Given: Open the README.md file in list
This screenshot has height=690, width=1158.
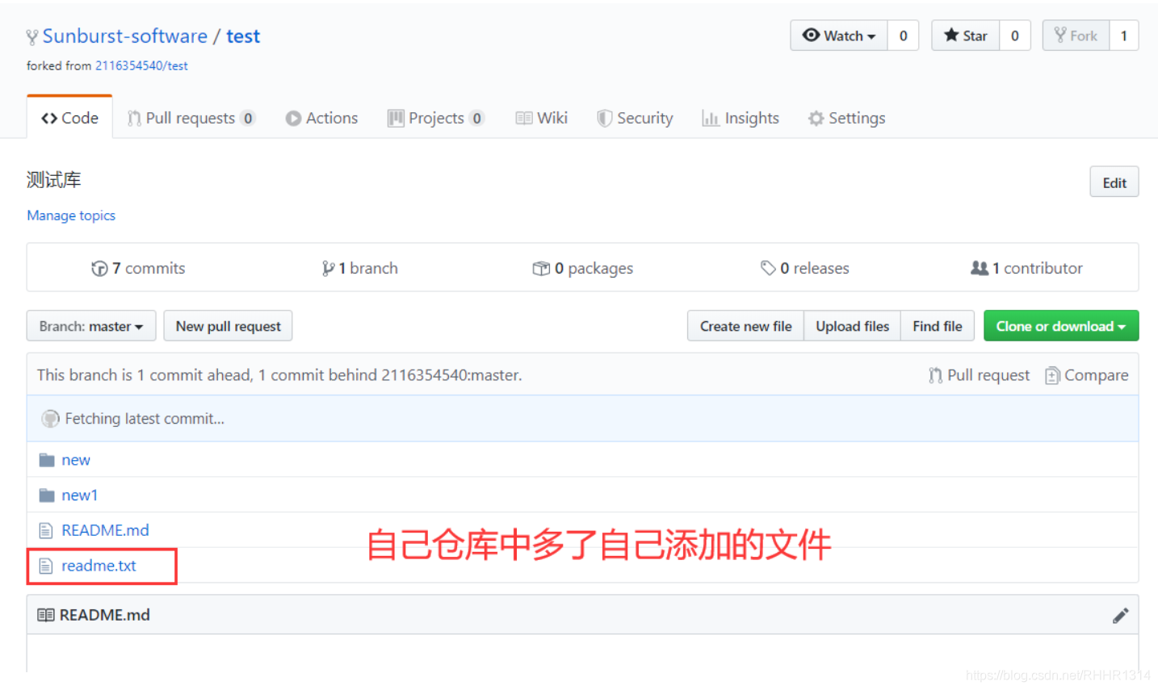Looking at the screenshot, I should tap(105, 530).
